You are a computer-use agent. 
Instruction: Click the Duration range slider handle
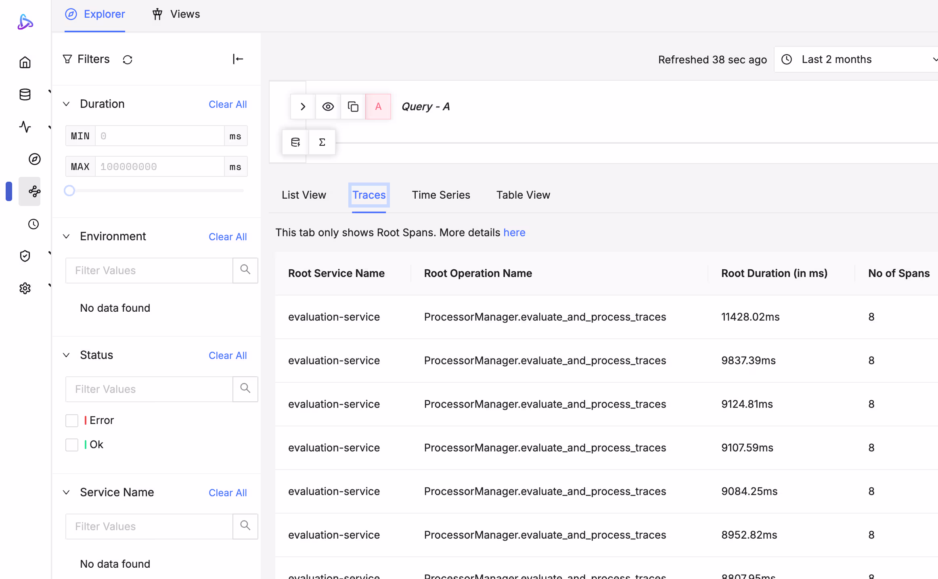(x=69, y=191)
